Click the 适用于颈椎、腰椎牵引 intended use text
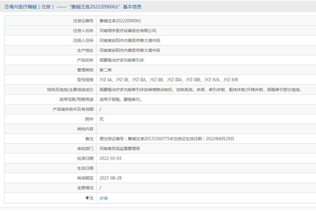Viewport: 316px width, 213px height. (x=121, y=99)
